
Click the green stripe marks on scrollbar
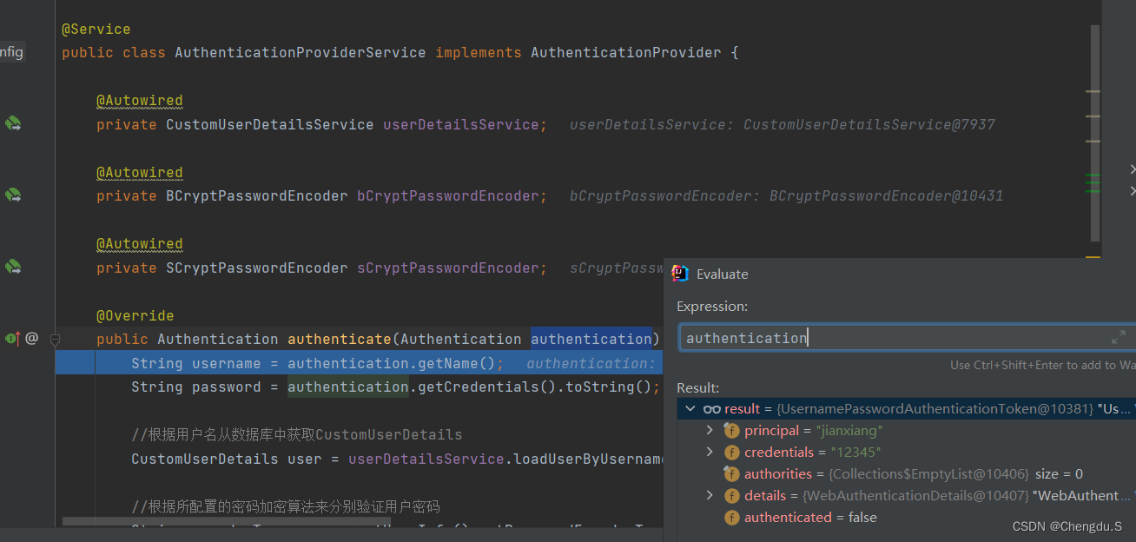click(x=1093, y=181)
